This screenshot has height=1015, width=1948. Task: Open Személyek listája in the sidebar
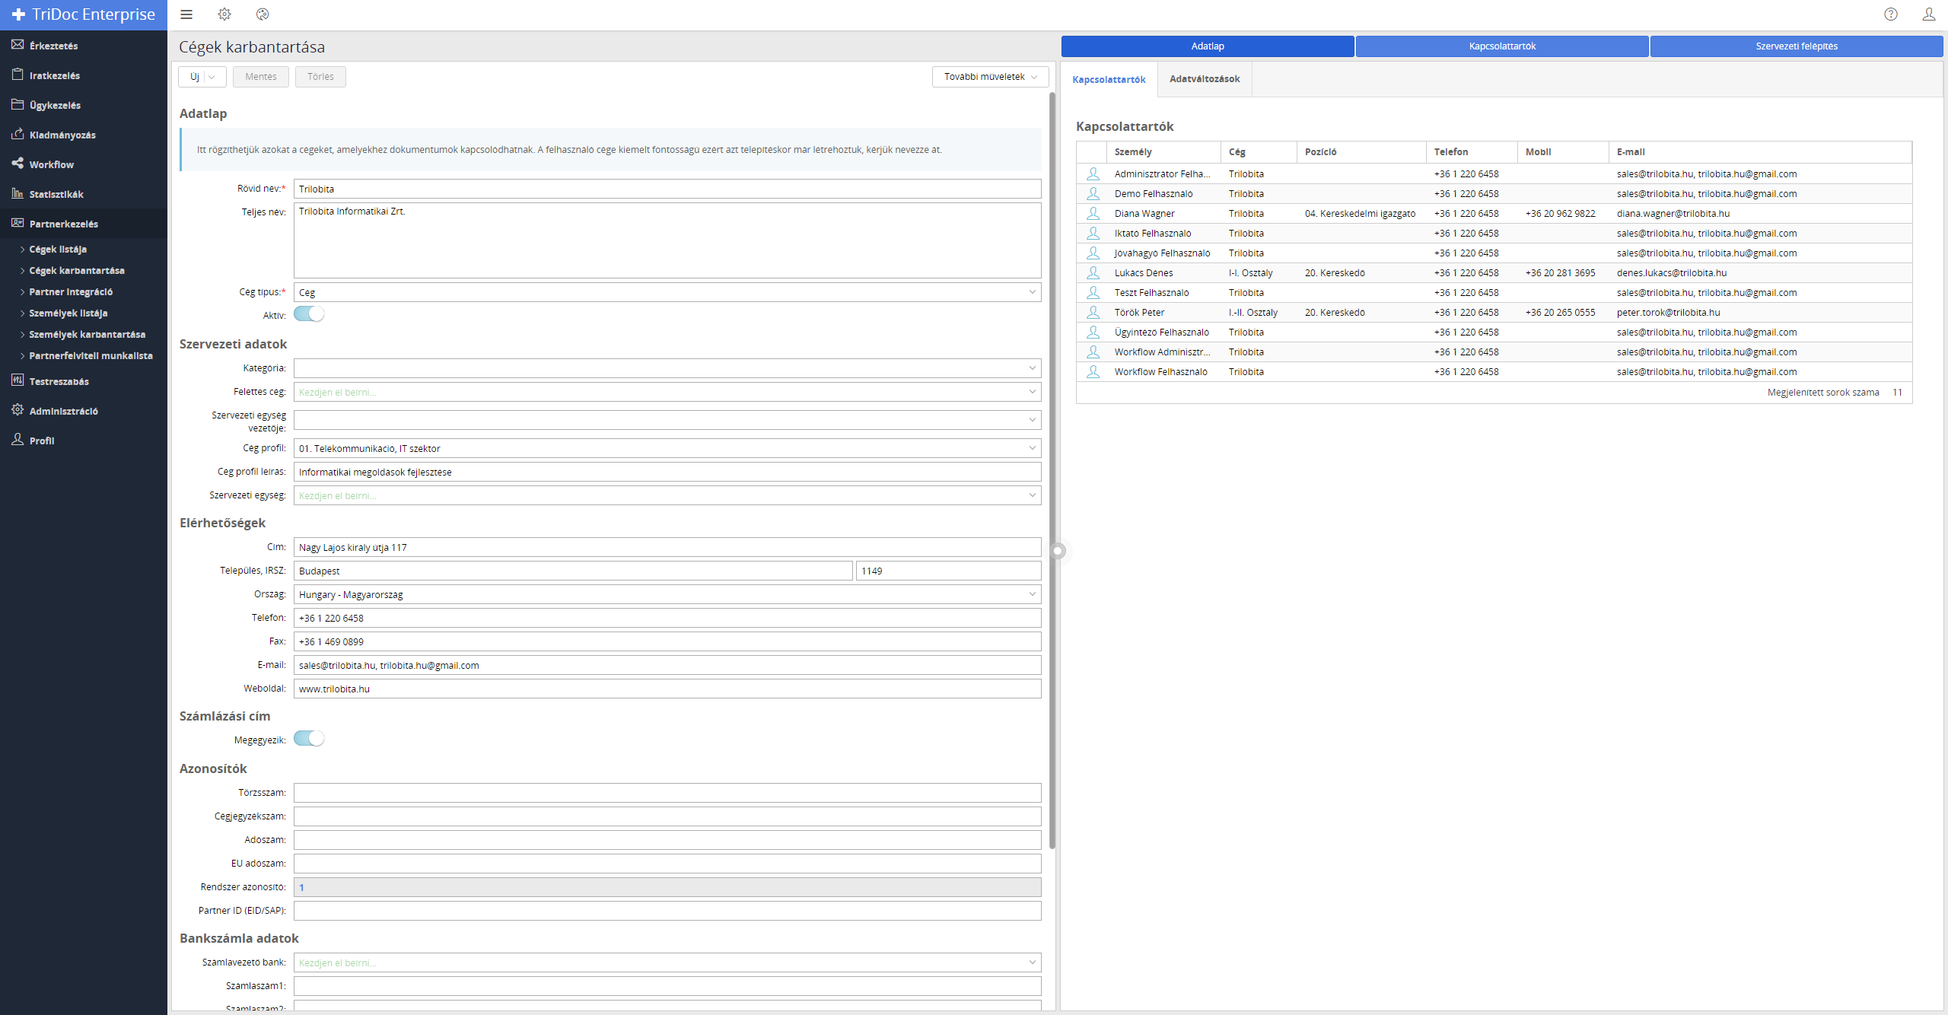pyautogui.click(x=68, y=313)
